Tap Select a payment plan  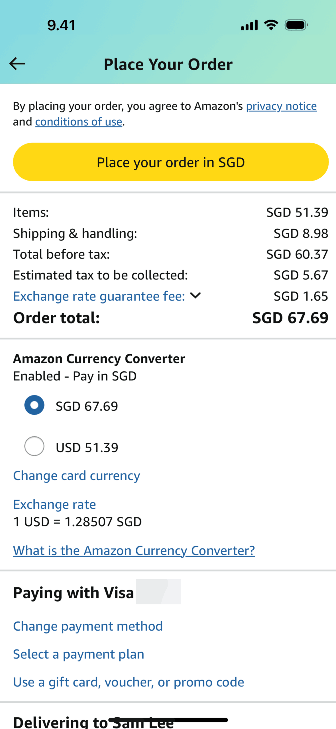click(x=79, y=654)
